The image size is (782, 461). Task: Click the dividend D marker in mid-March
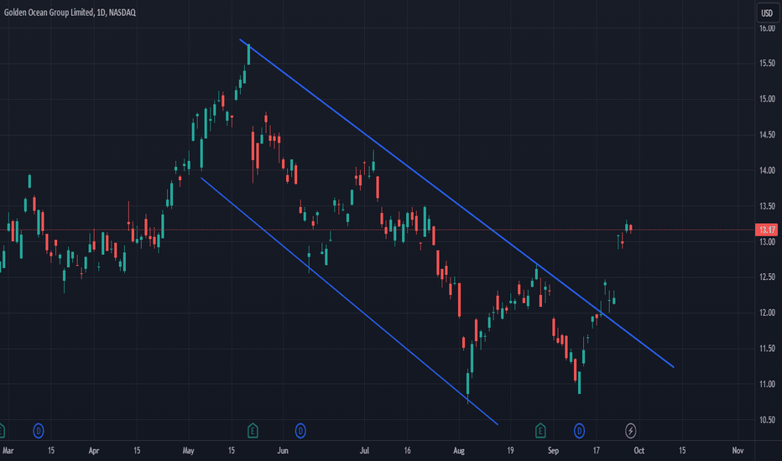[39, 431]
